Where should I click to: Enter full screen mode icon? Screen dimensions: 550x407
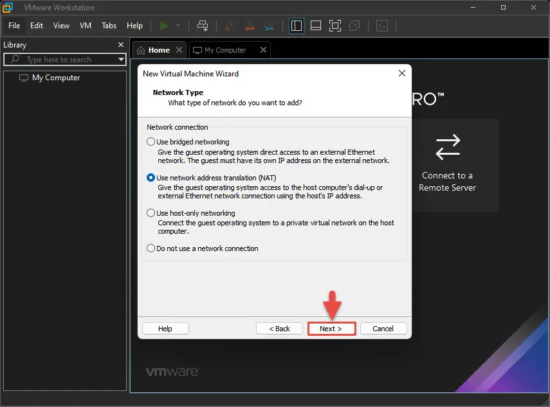(335, 26)
